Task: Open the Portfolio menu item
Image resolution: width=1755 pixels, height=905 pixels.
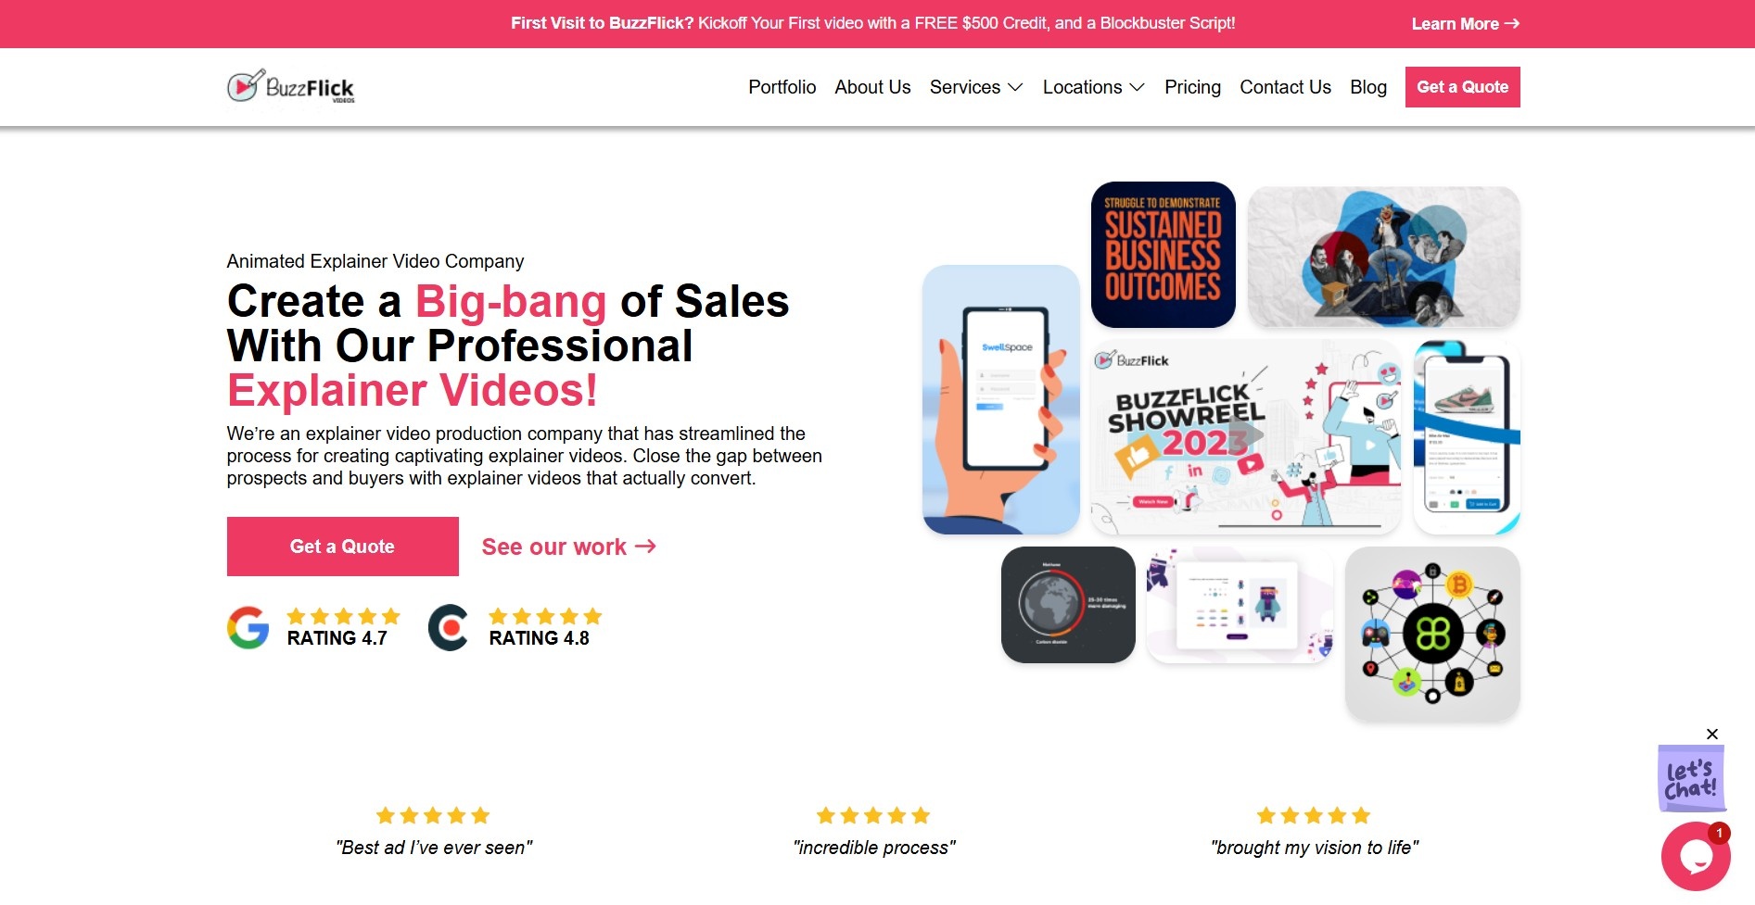Action: (782, 87)
